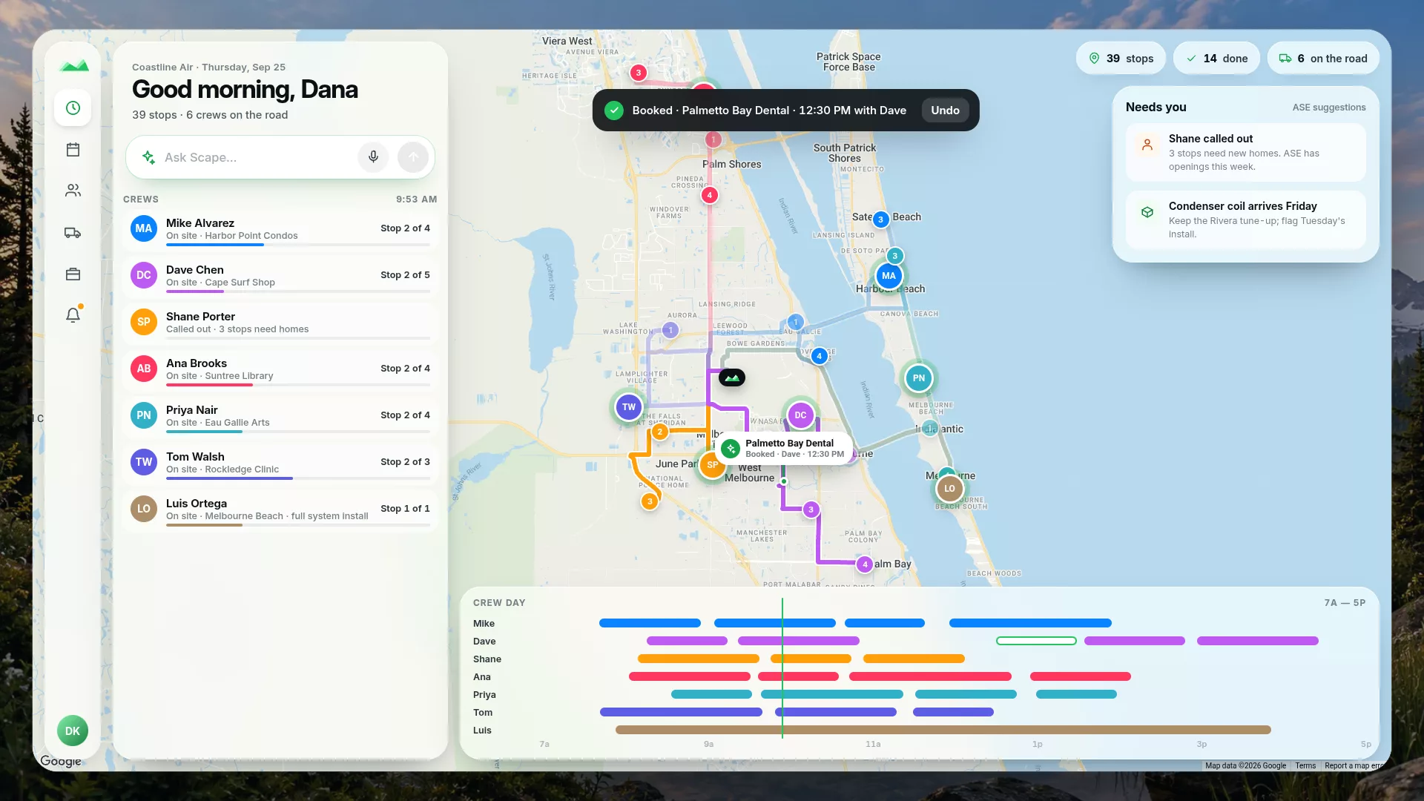The image size is (1424, 801).
Task: Open the calendar icon in sidebar
Action: [x=73, y=150]
